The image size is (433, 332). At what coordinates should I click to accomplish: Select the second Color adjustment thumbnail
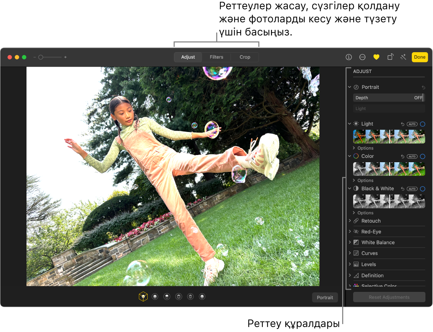coord(375,169)
